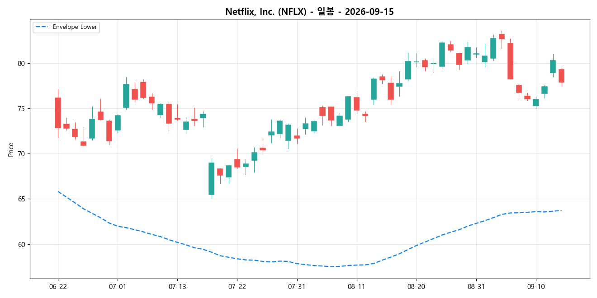Click the 08-31 x-axis date label
The image size is (597, 298).
tap(476, 287)
